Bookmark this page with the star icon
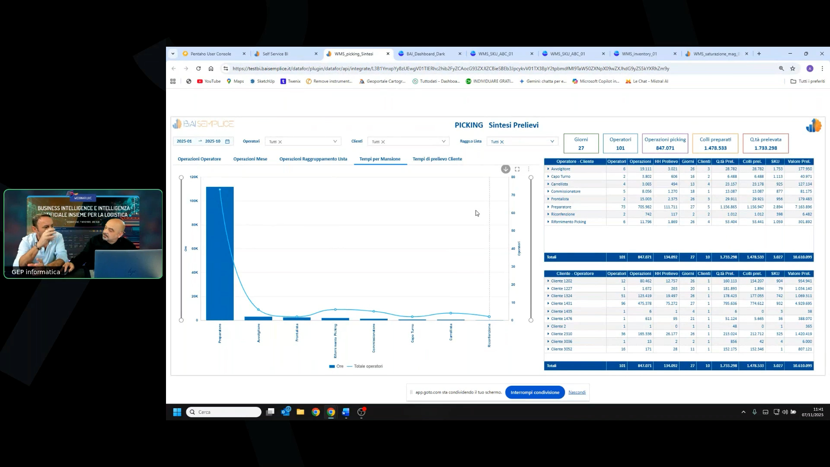 [792, 68]
